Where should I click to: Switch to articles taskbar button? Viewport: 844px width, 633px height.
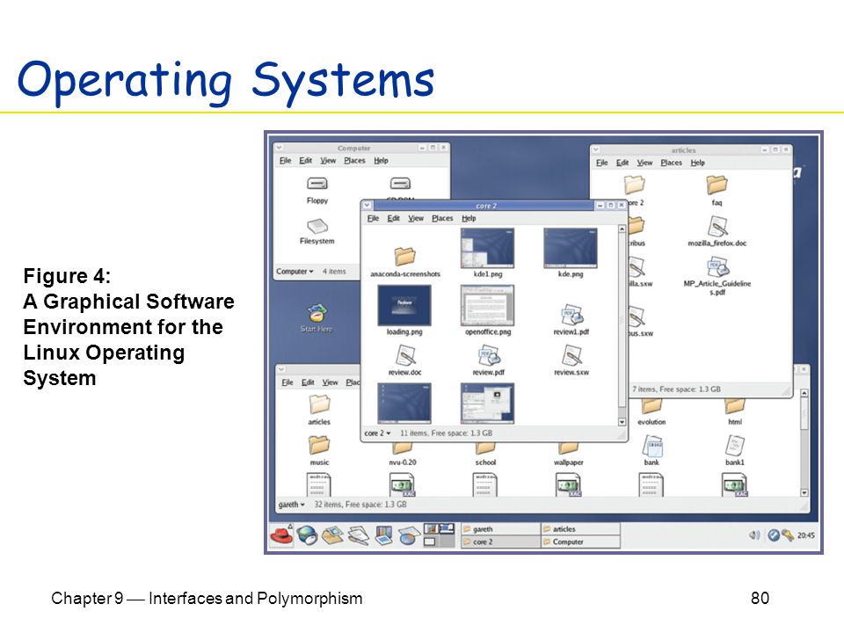(x=580, y=529)
